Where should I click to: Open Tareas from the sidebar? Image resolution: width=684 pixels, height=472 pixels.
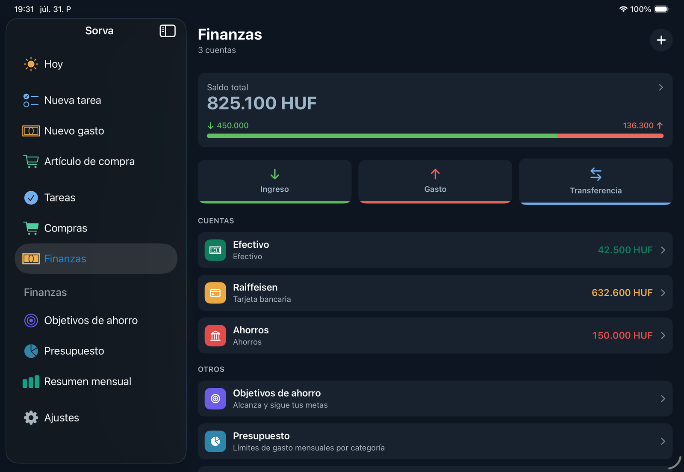pyautogui.click(x=96, y=198)
